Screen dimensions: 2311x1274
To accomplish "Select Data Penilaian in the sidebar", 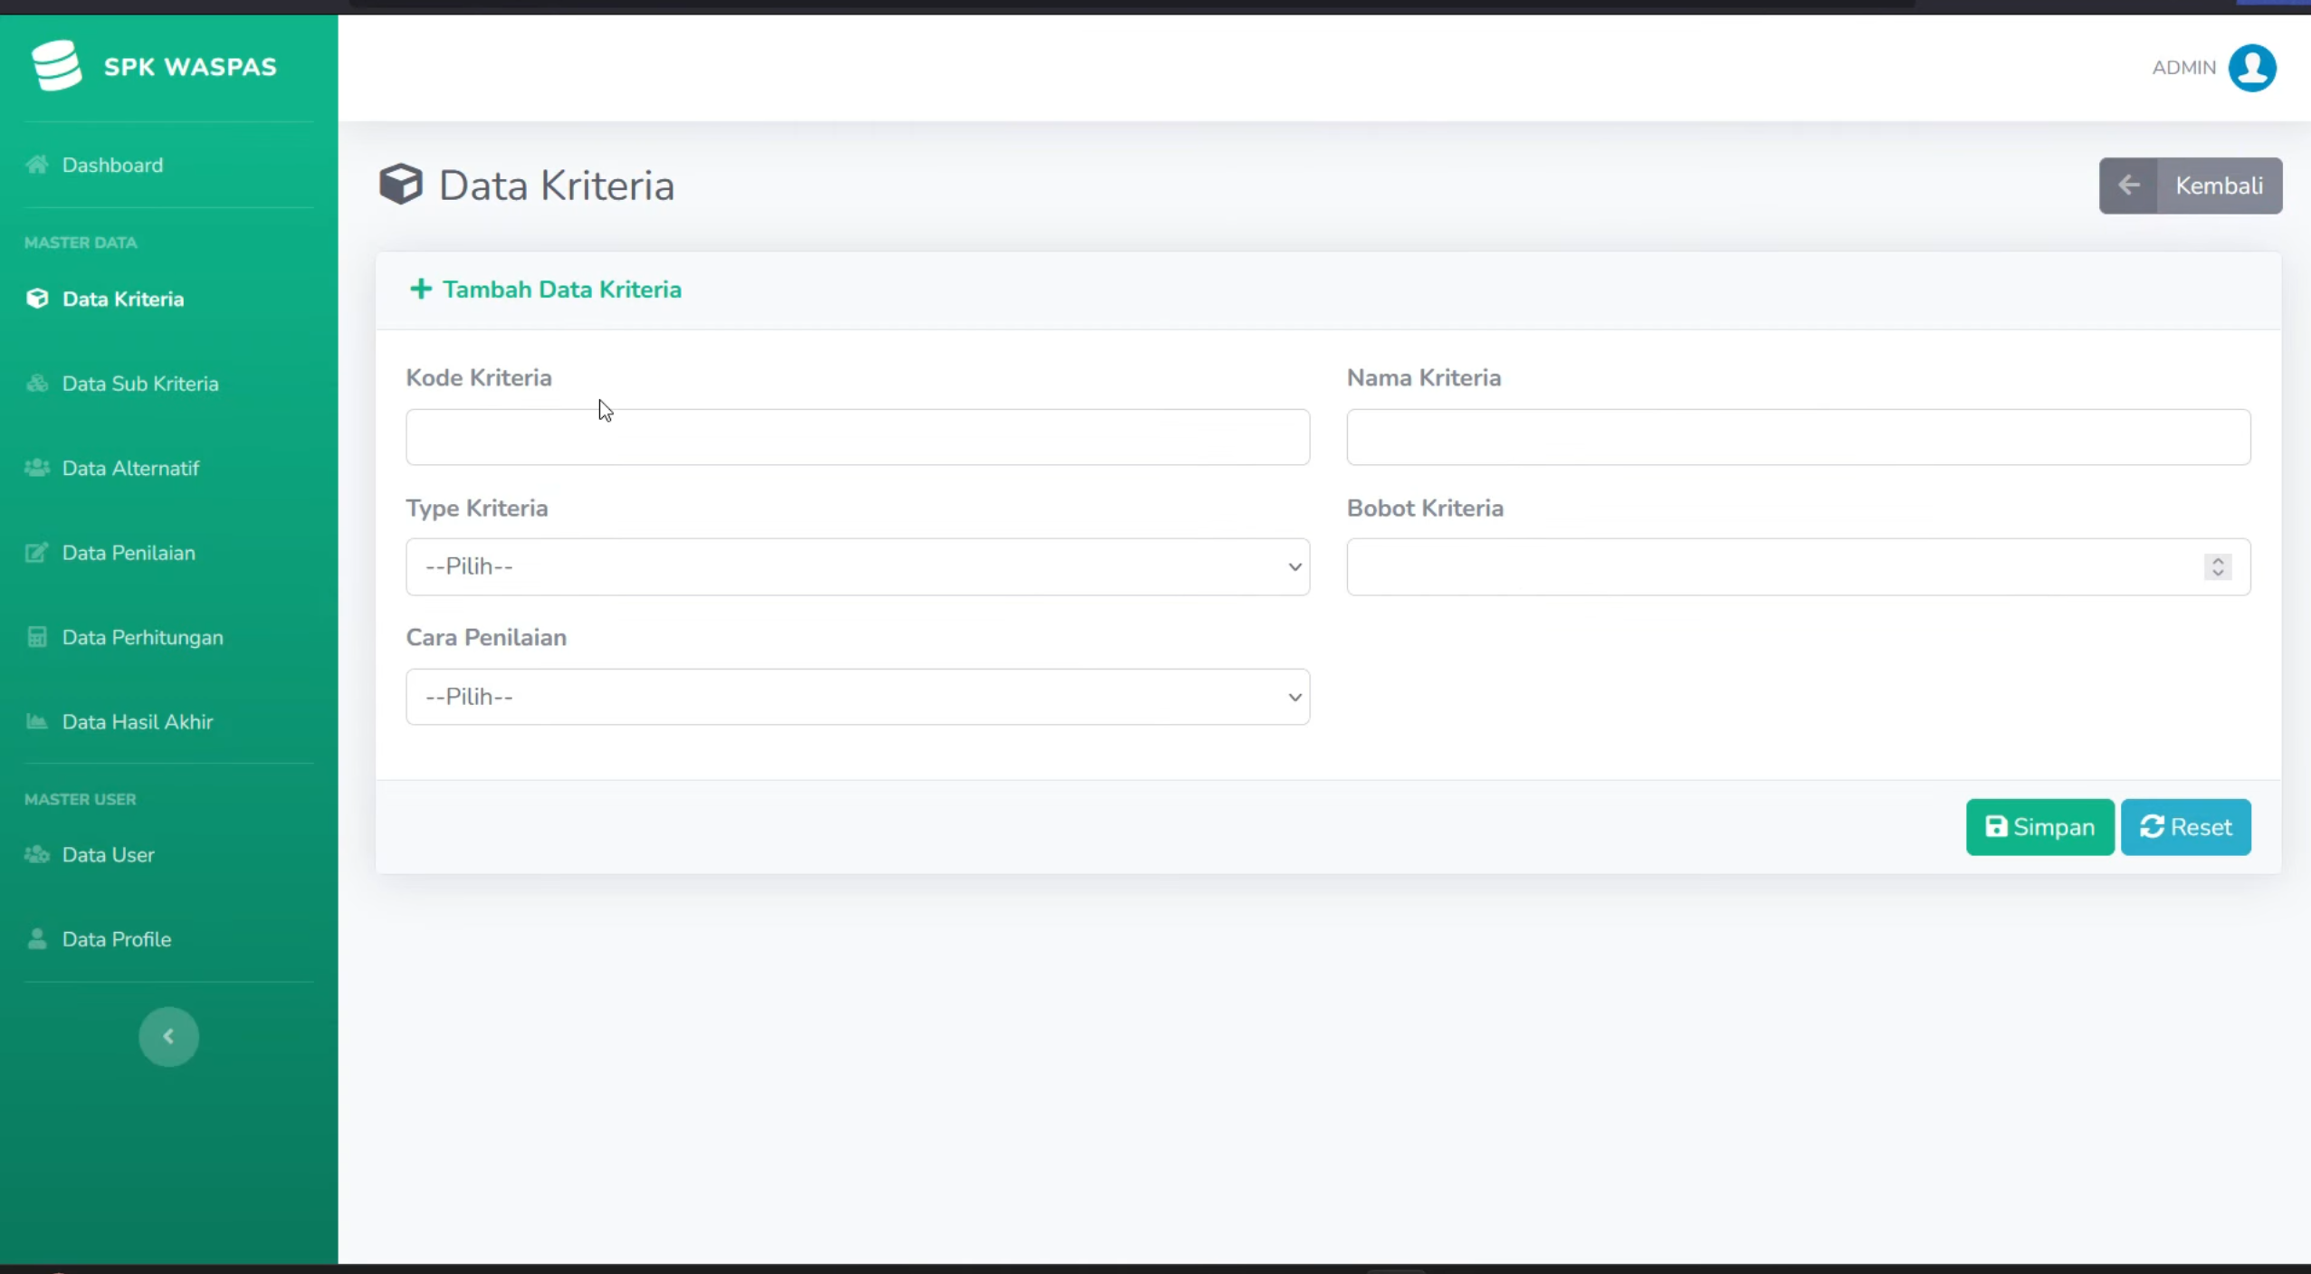I will 129,553.
